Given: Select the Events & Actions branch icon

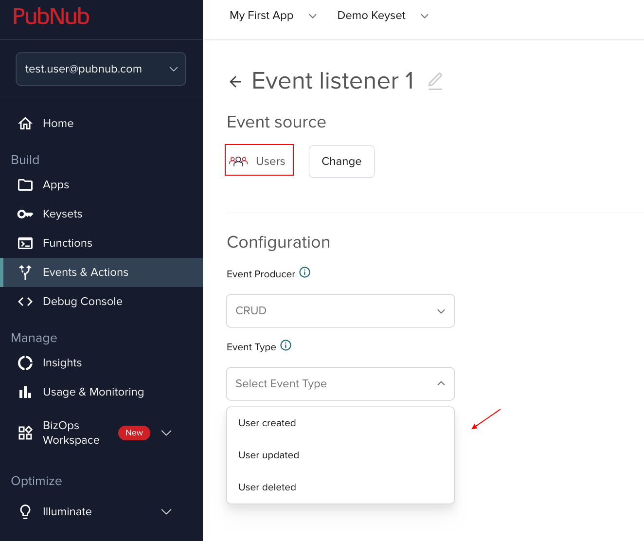Looking at the screenshot, I should click(25, 272).
